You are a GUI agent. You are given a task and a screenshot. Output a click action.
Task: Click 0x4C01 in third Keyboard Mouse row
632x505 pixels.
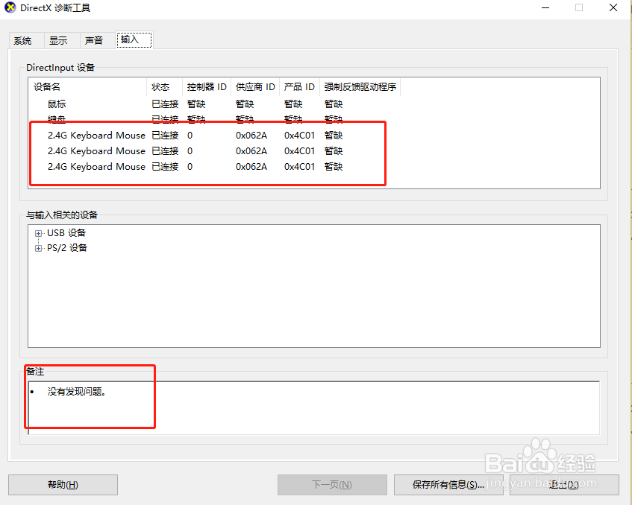pos(299,167)
